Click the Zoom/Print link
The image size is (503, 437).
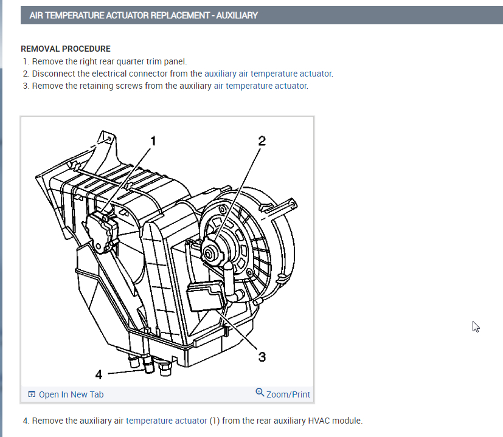click(288, 394)
